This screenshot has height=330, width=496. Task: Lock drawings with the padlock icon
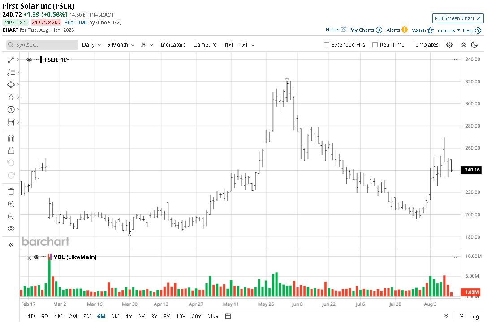[x=11, y=150]
